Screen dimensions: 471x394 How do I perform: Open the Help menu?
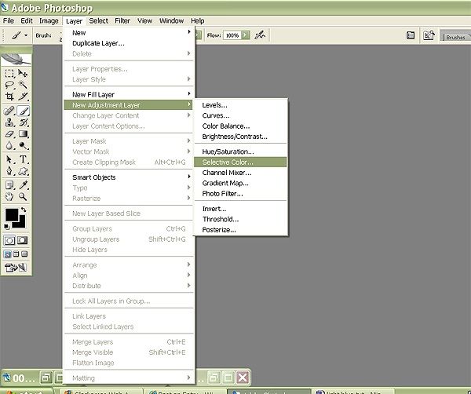point(197,20)
